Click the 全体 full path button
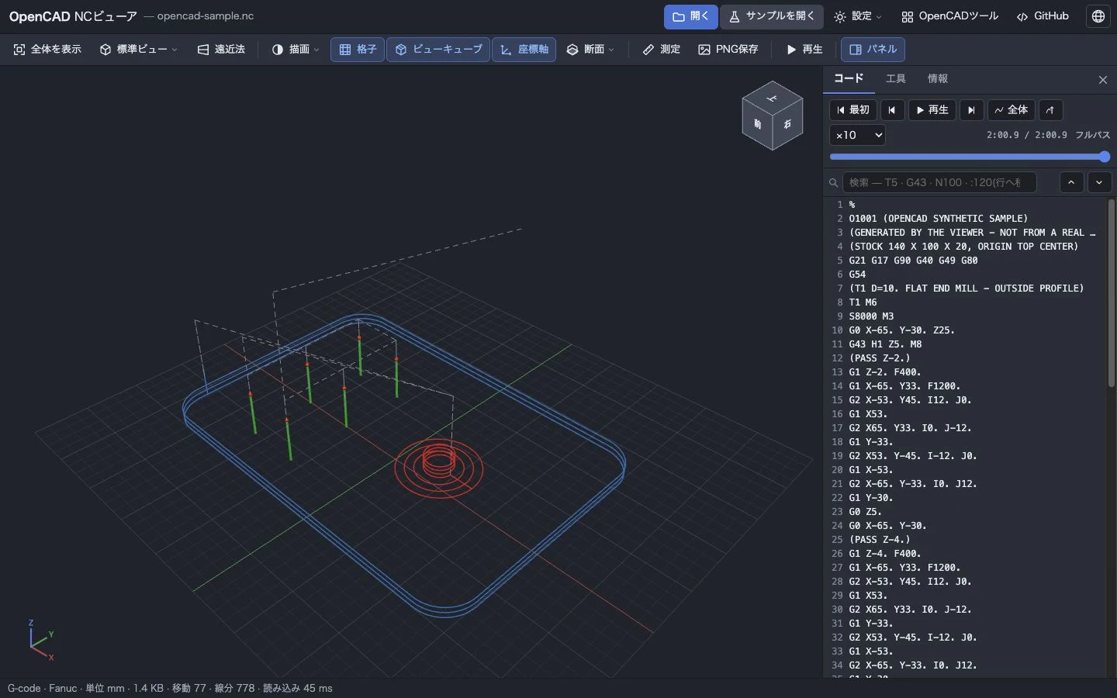 1011,110
